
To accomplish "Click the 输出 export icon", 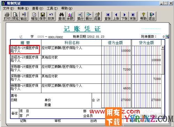I will click(x=24, y=16).
